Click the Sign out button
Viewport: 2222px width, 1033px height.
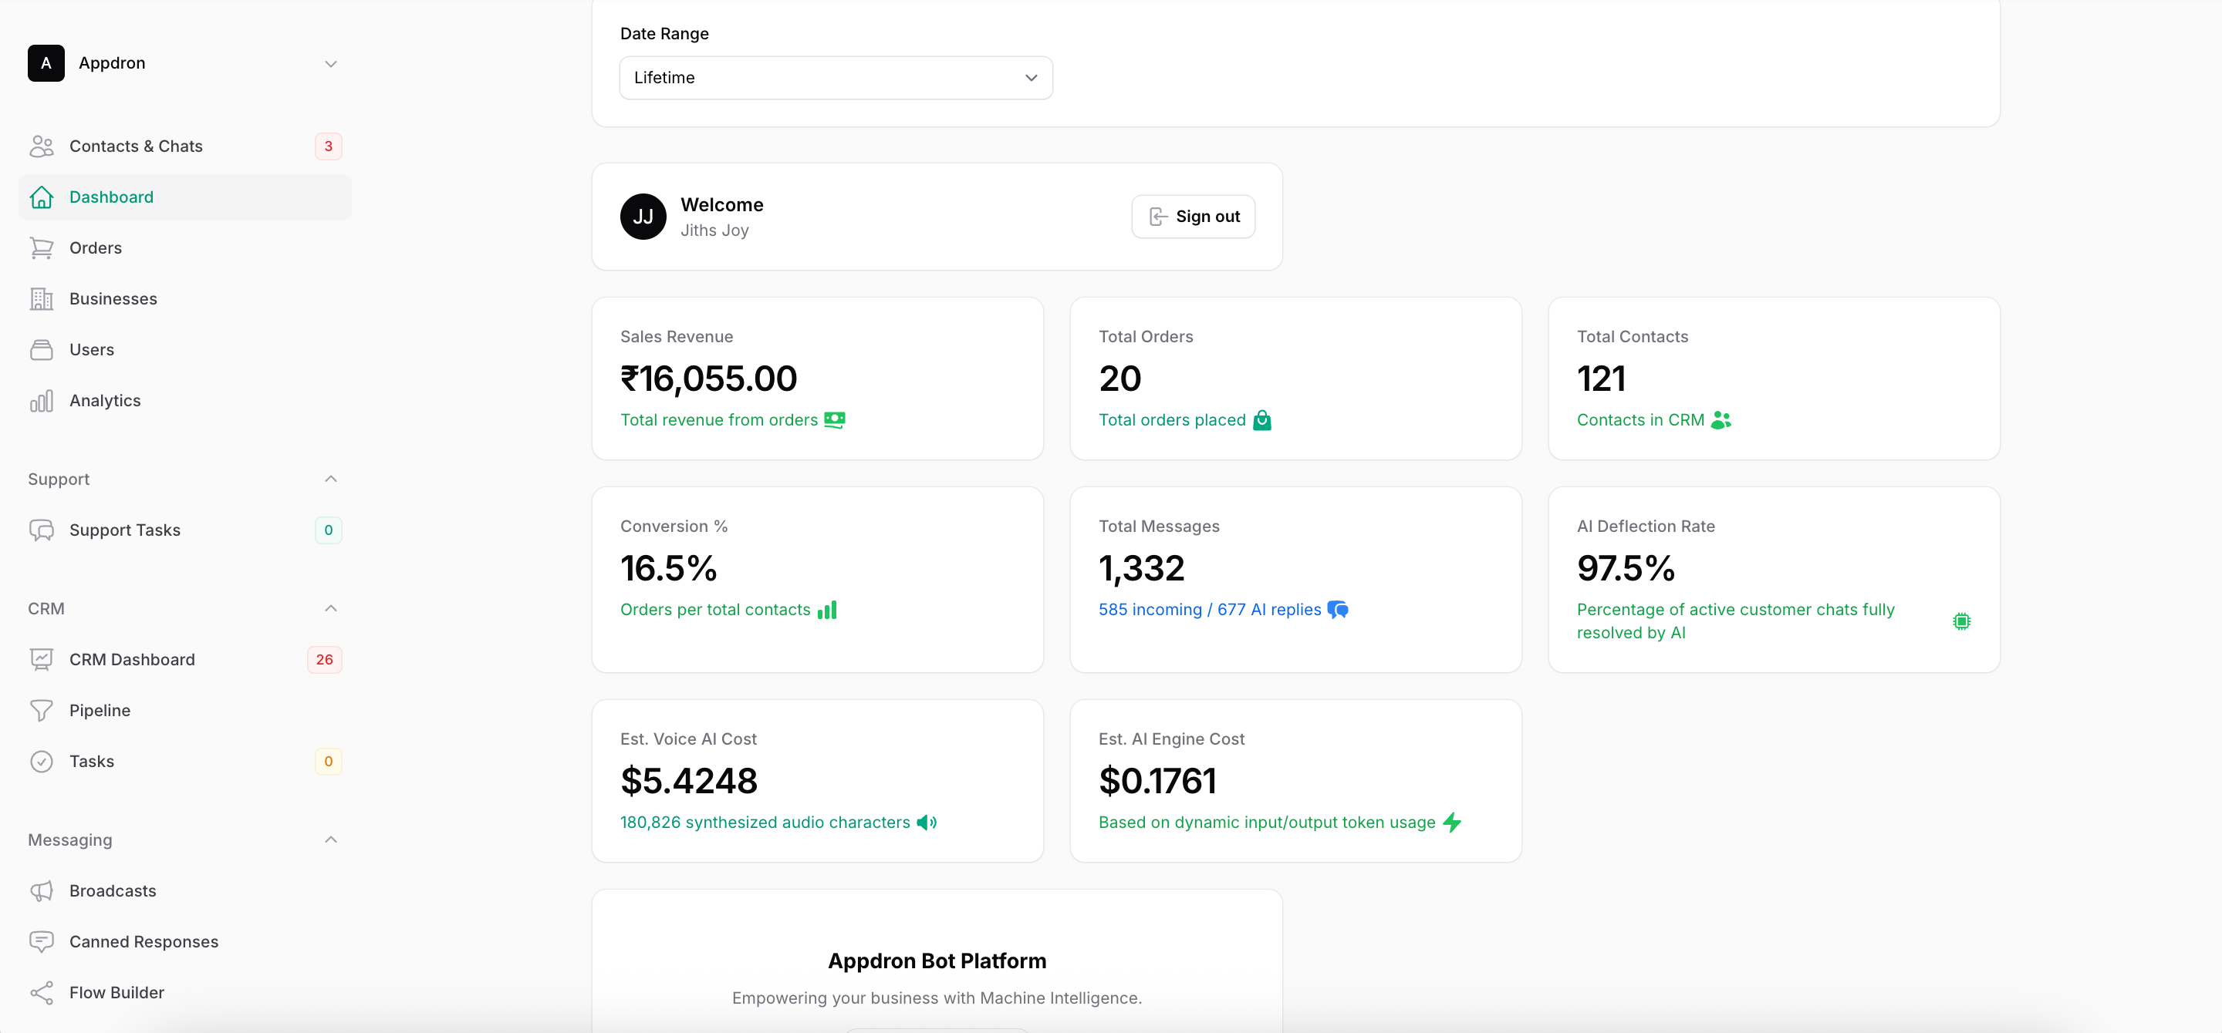(1193, 217)
